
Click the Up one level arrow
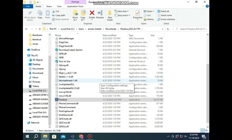coord(40,29)
